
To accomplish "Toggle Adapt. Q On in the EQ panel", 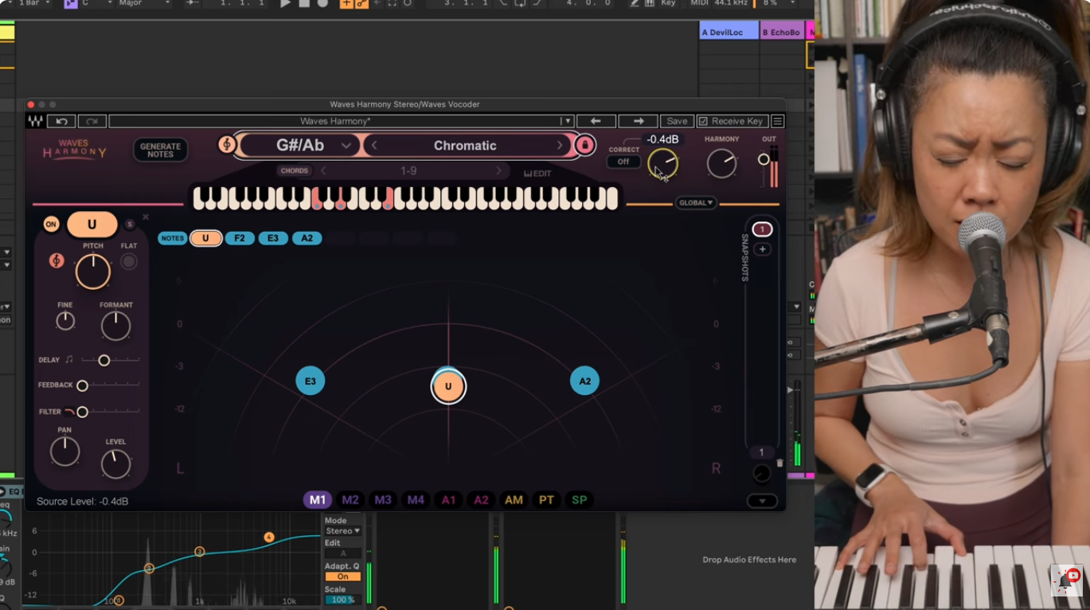I will (x=342, y=575).
